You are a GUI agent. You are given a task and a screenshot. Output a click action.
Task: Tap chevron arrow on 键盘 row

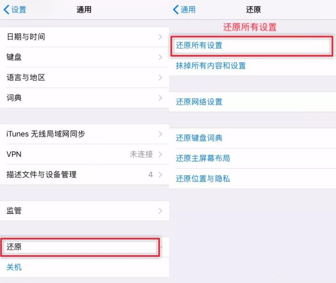point(160,57)
